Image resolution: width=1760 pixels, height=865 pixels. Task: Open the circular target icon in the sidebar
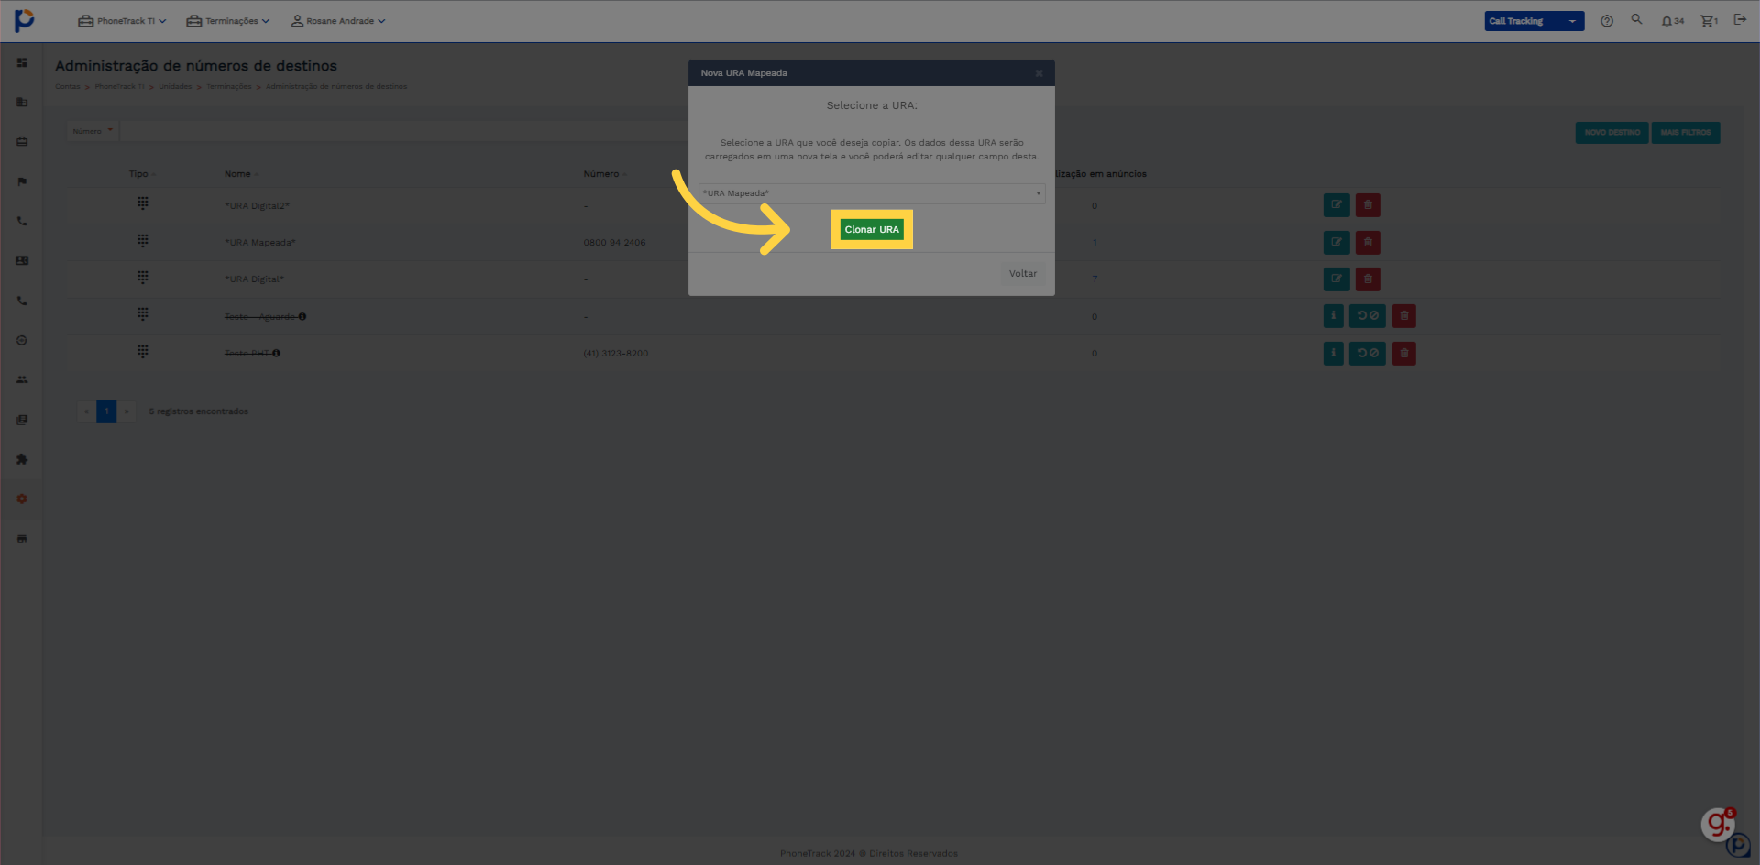[22, 340]
